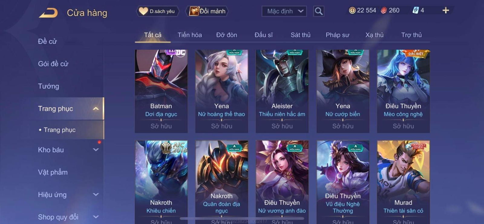Tap the red gem currency icon
Screen dimensions: 484x224
click(x=384, y=11)
